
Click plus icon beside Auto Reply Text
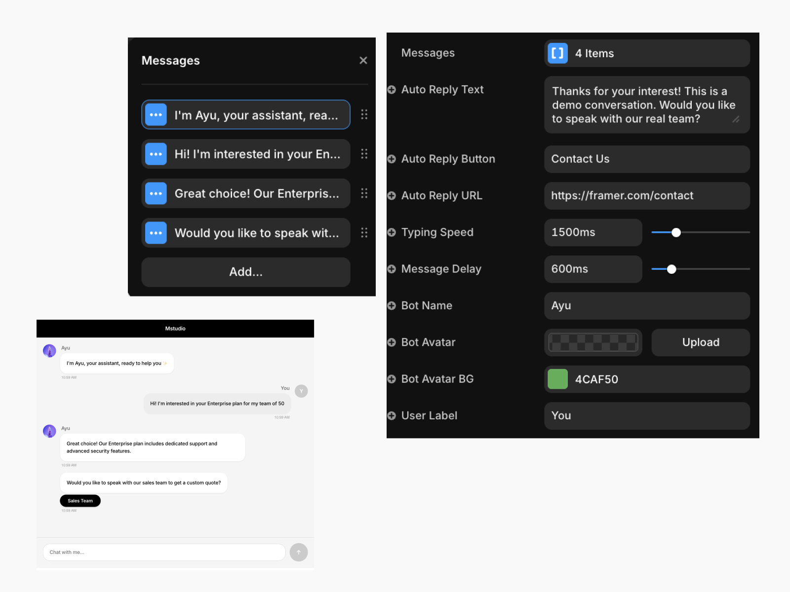tap(392, 90)
